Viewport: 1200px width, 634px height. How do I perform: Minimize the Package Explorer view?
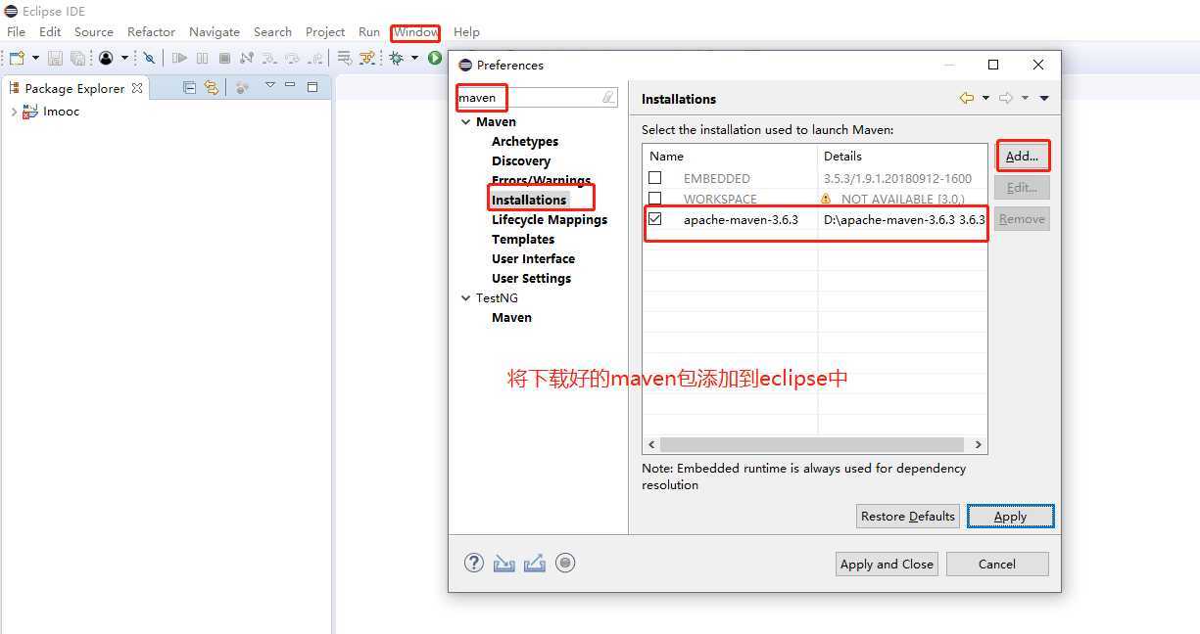pos(290,85)
